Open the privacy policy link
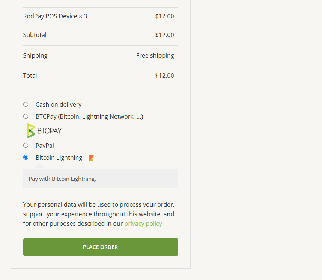Screen dimensions: 322x280 [143, 223]
